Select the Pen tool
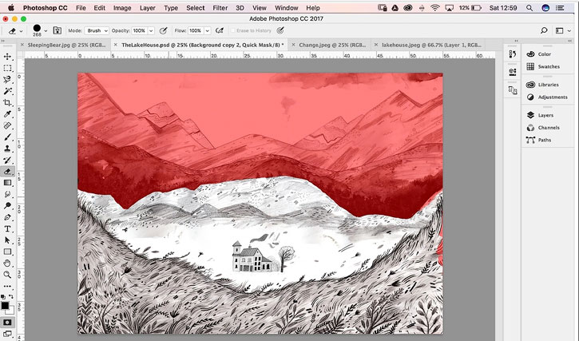579x341 pixels. pos(7,217)
